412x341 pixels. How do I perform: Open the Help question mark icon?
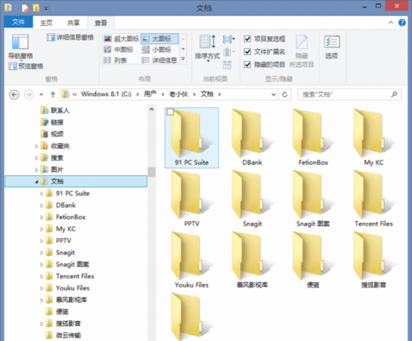pos(404,23)
